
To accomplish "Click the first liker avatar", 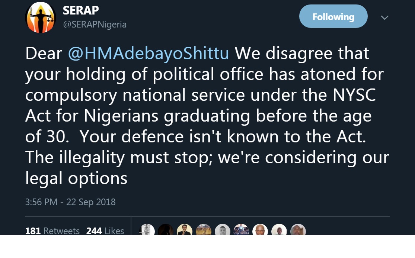I will (147, 230).
